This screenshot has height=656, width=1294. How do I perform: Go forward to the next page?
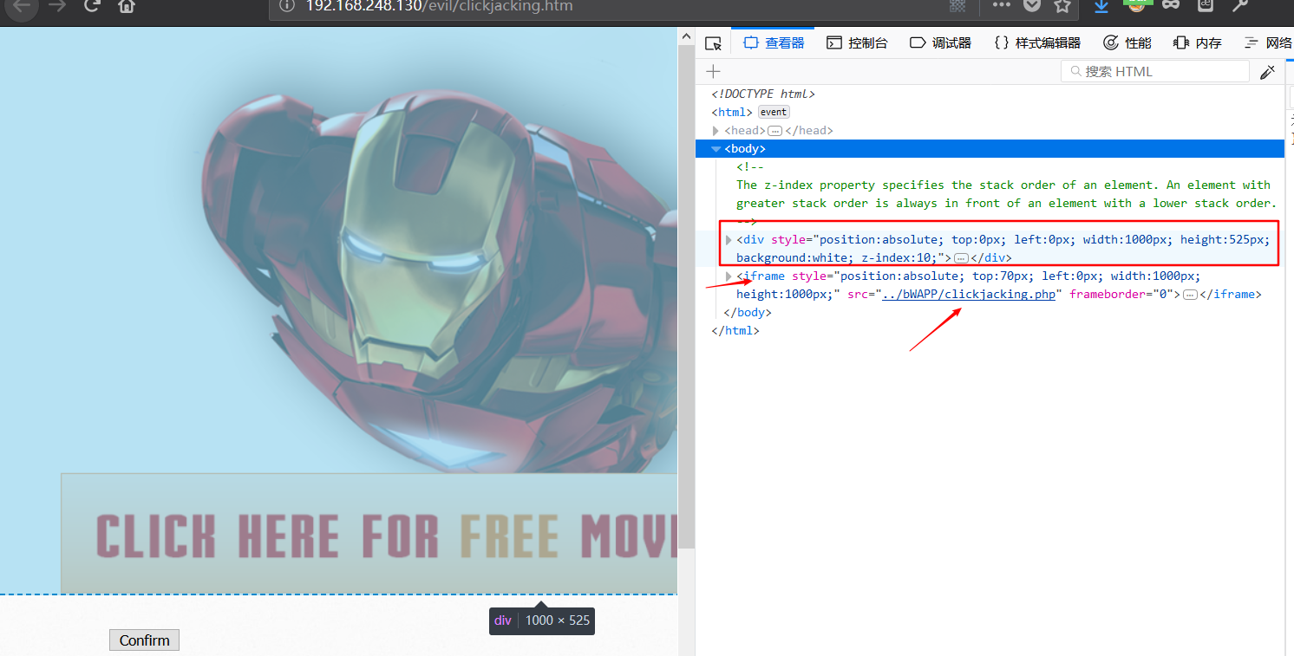pyautogui.click(x=57, y=6)
